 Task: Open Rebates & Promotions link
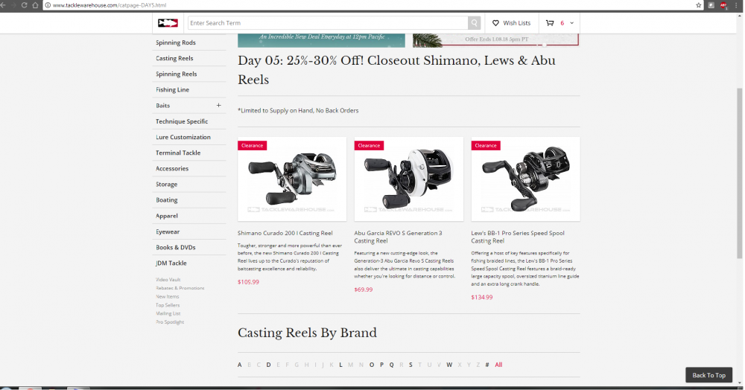click(180, 288)
